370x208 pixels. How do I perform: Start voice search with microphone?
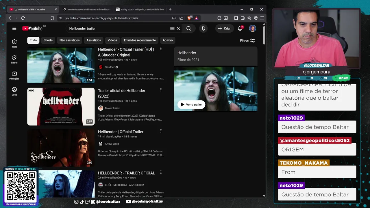[x=203, y=28]
